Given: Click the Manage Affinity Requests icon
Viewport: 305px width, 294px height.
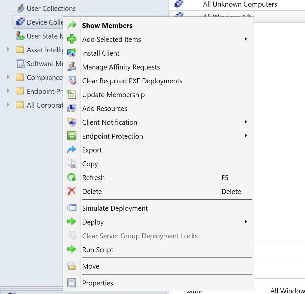Looking at the screenshot, I should point(72,67).
